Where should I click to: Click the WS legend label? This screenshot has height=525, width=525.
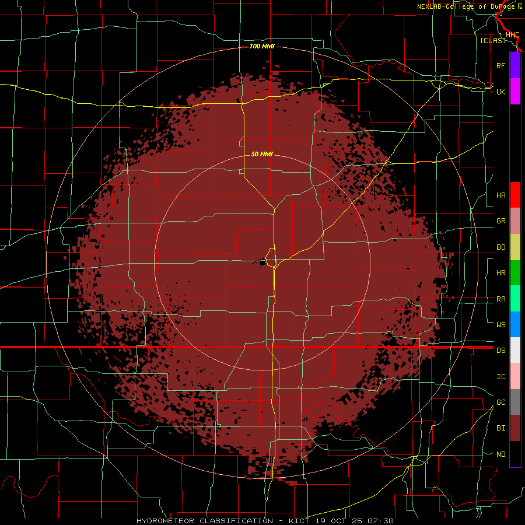point(501,324)
